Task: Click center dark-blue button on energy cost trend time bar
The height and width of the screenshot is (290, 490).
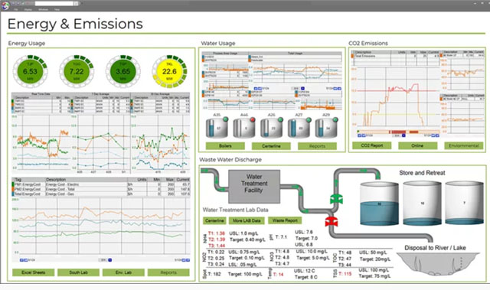Action: pyautogui.click(x=110, y=259)
